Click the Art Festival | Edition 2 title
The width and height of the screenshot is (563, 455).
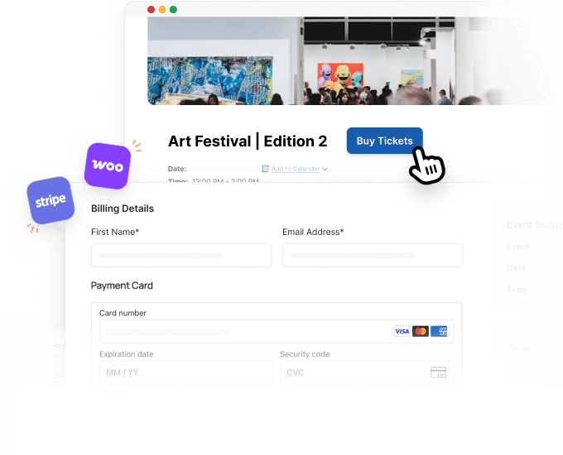tap(248, 141)
